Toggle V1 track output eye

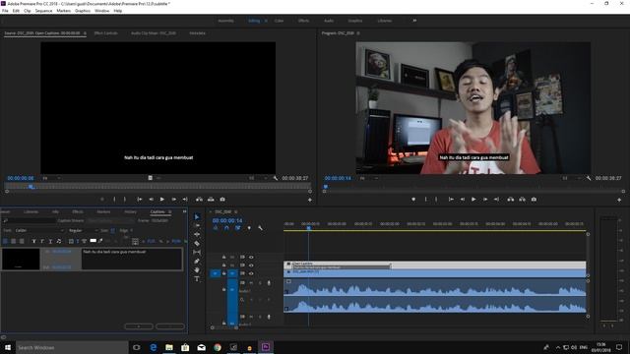point(251,273)
